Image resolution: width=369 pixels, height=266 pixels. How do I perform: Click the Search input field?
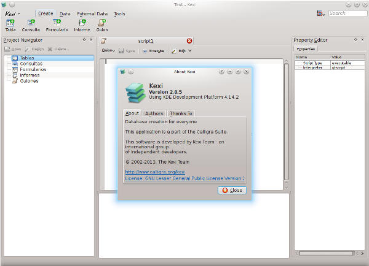347,13
